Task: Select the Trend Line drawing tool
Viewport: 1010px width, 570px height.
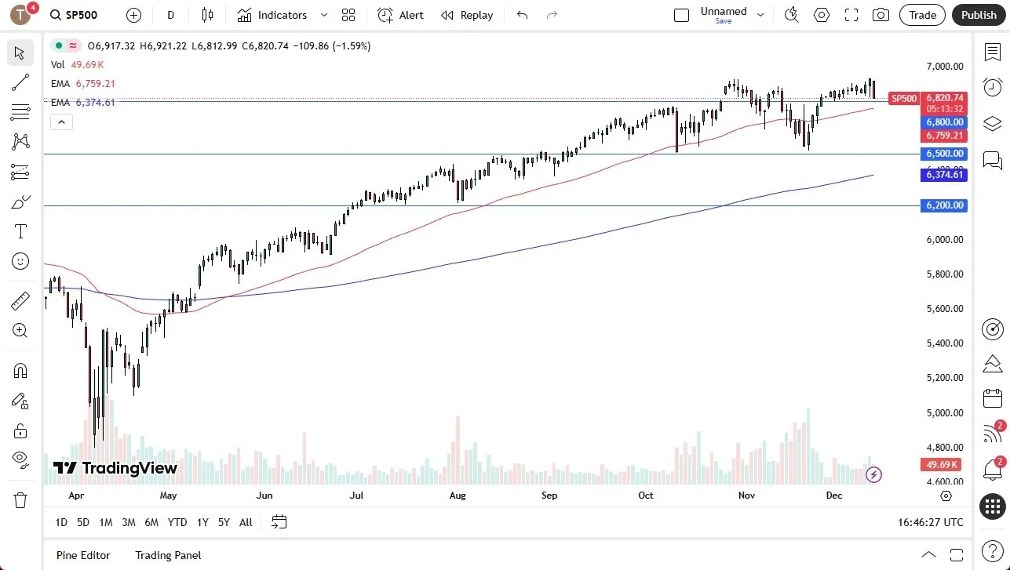Action: [20, 82]
